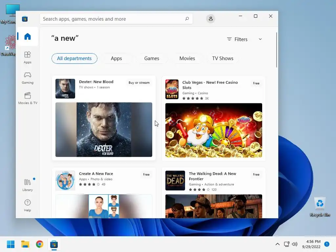Viewport: 336px width, 252px height.
Task: Open the Gaming section in the sidebar
Action: (x=28, y=78)
